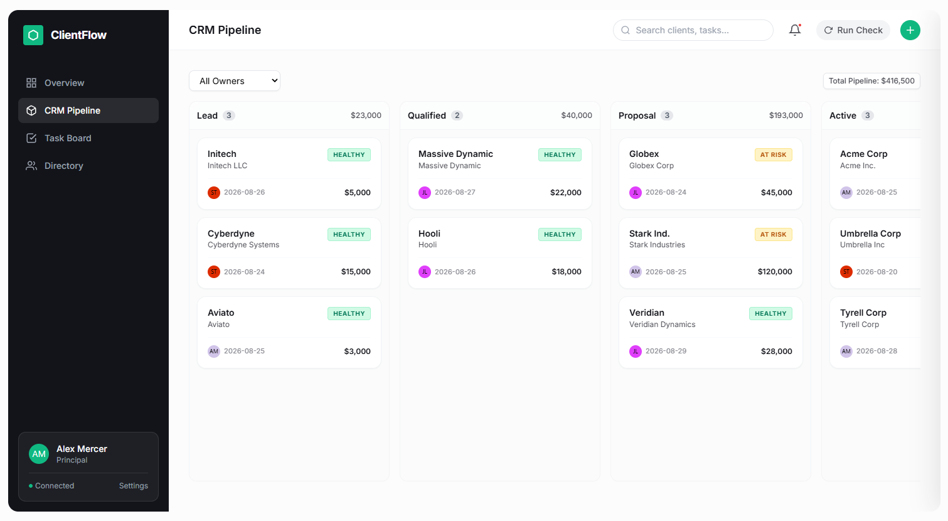
Task: Click HEALTHY status badge on Veridian
Action: pyautogui.click(x=770, y=314)
